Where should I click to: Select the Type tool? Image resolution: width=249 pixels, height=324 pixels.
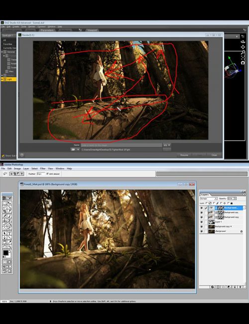coord(9,233)
